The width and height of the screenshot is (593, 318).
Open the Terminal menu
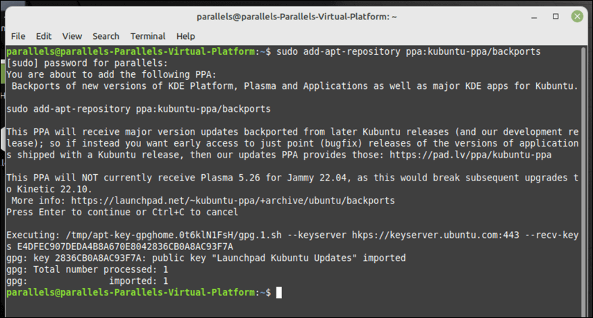(148, 36)
